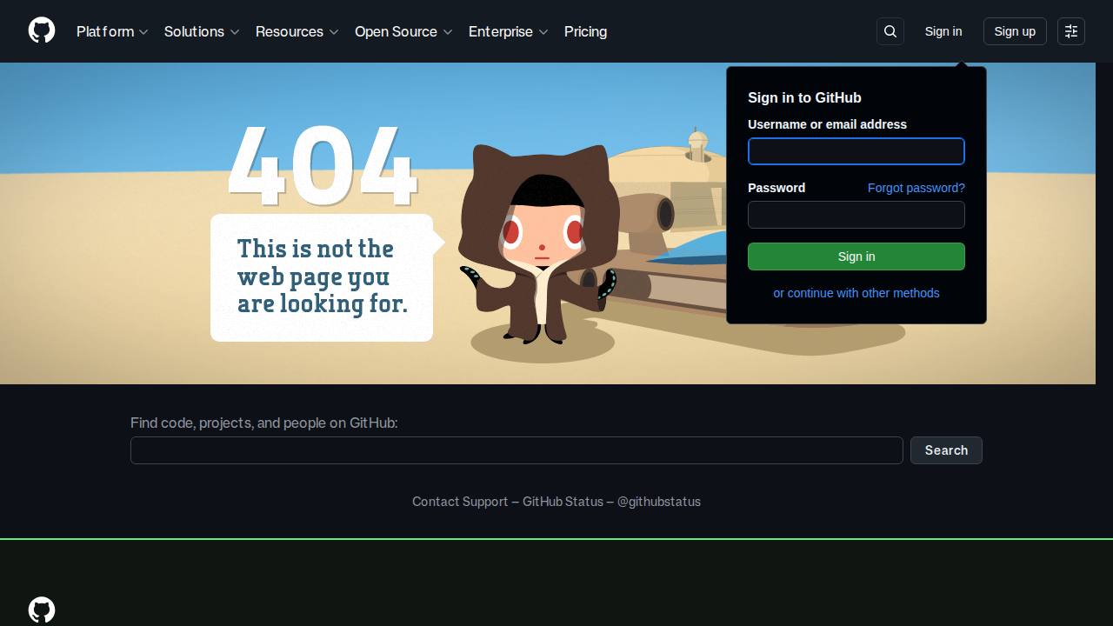Open the appearance settings sliders icon
The height and width of the screenshot is (626, 1113).
1071,31
